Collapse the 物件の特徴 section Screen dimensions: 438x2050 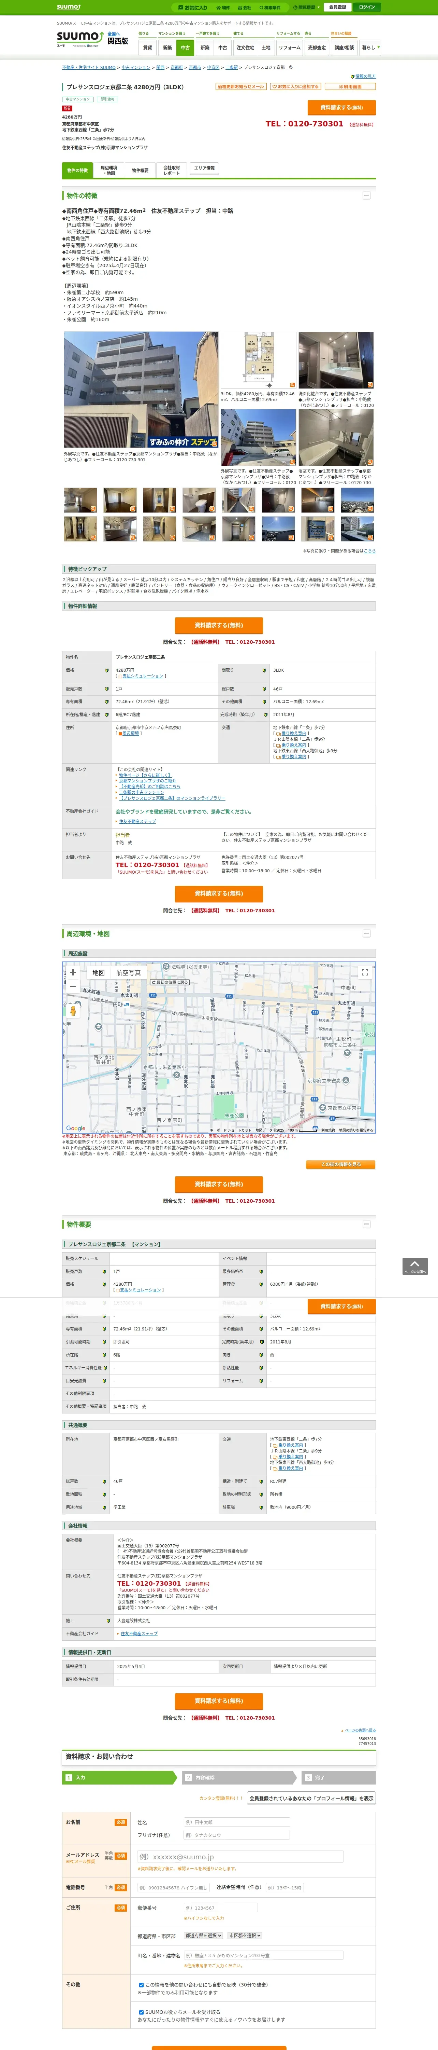[x=366, y=195]
